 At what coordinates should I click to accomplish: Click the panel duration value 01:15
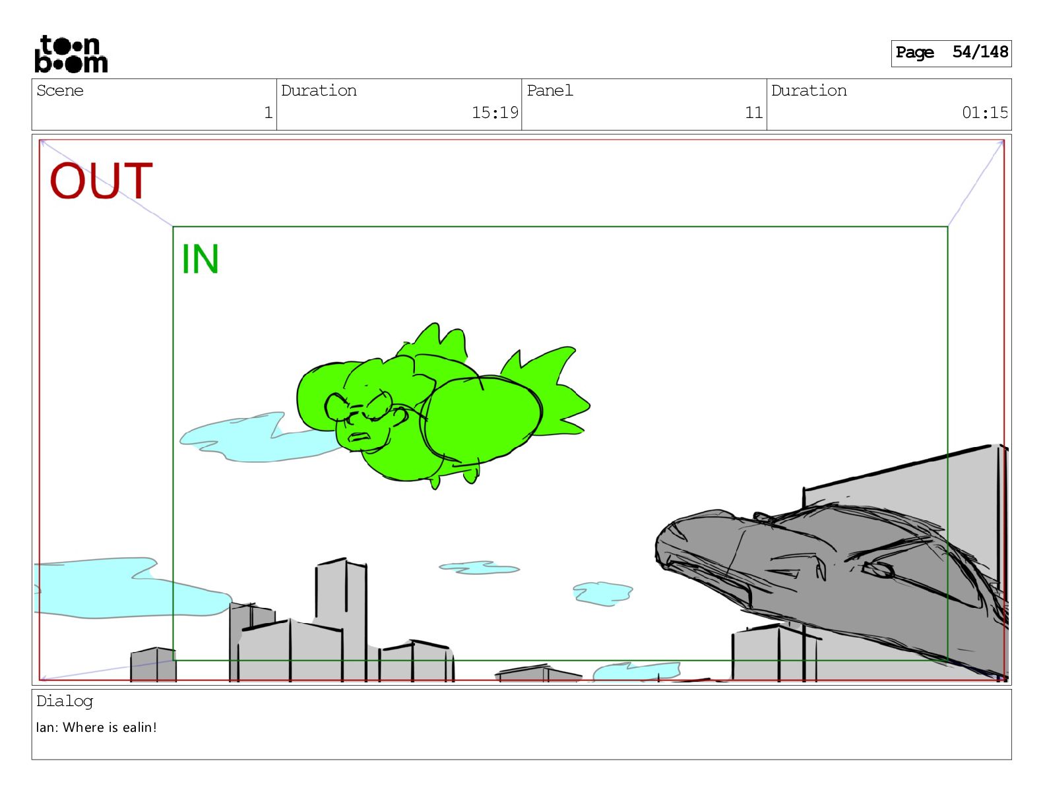985,113
